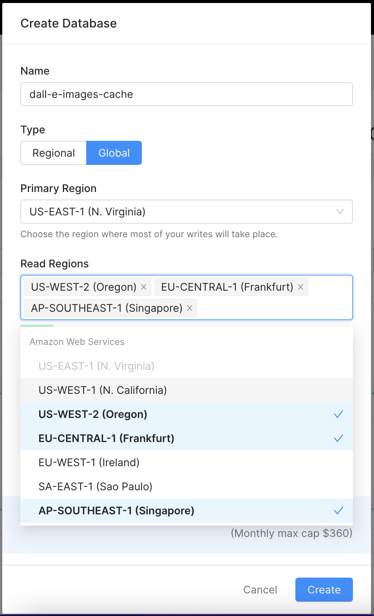Open the US-EAST-1 (N. Virginia) primary region selector
Viewport: 374px width, 616px height.
click(181, 212)
